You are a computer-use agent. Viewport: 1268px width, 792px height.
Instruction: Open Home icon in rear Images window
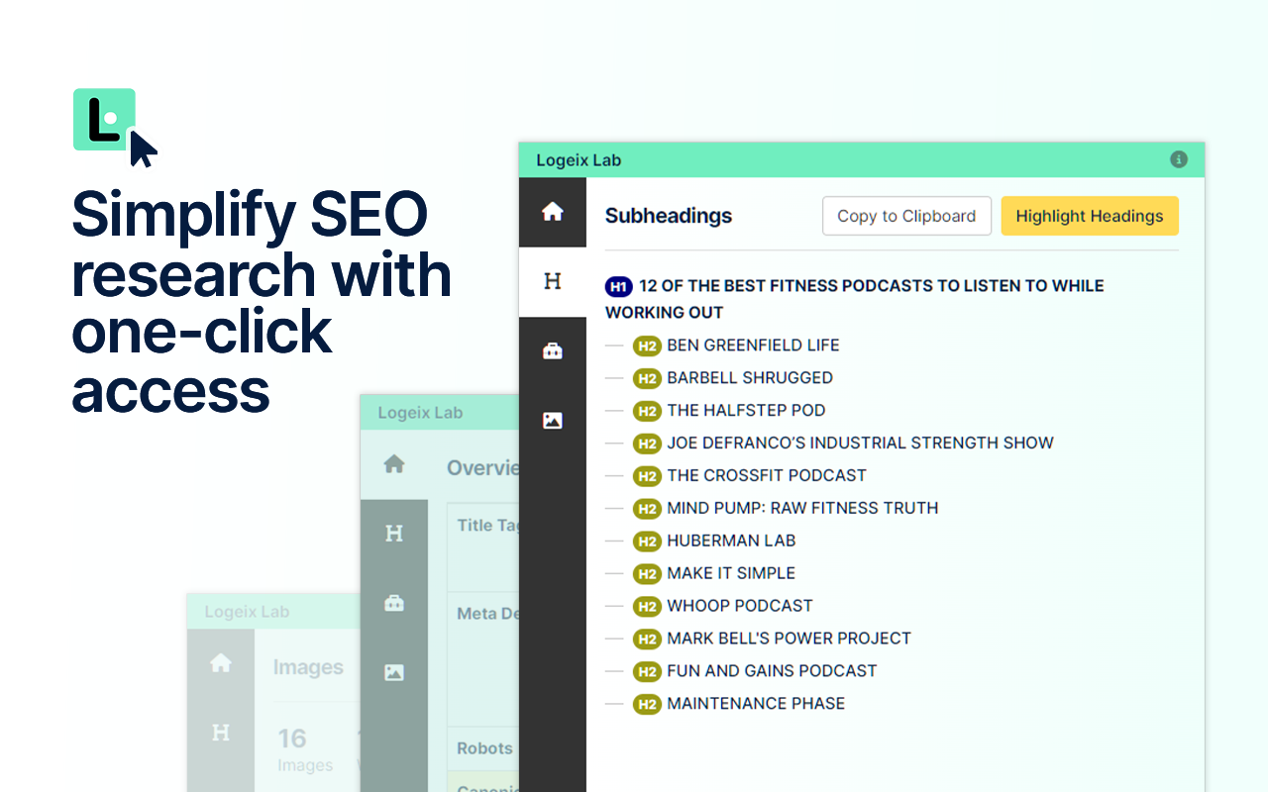(221, 663)
